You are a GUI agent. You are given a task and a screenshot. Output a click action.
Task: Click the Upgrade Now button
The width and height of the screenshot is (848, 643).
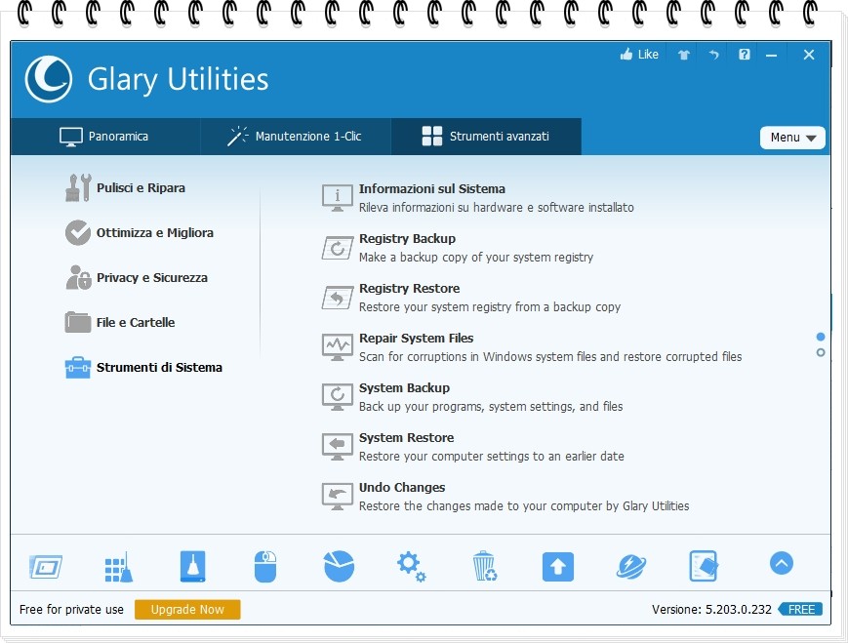pos(187,610)
